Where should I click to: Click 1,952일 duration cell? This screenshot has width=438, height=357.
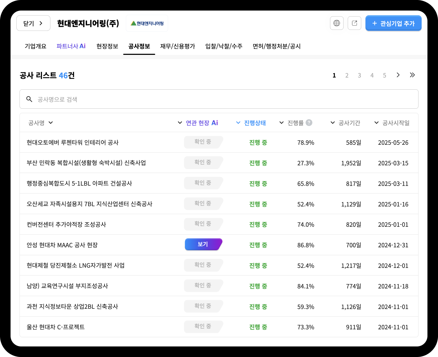point(351,163)
